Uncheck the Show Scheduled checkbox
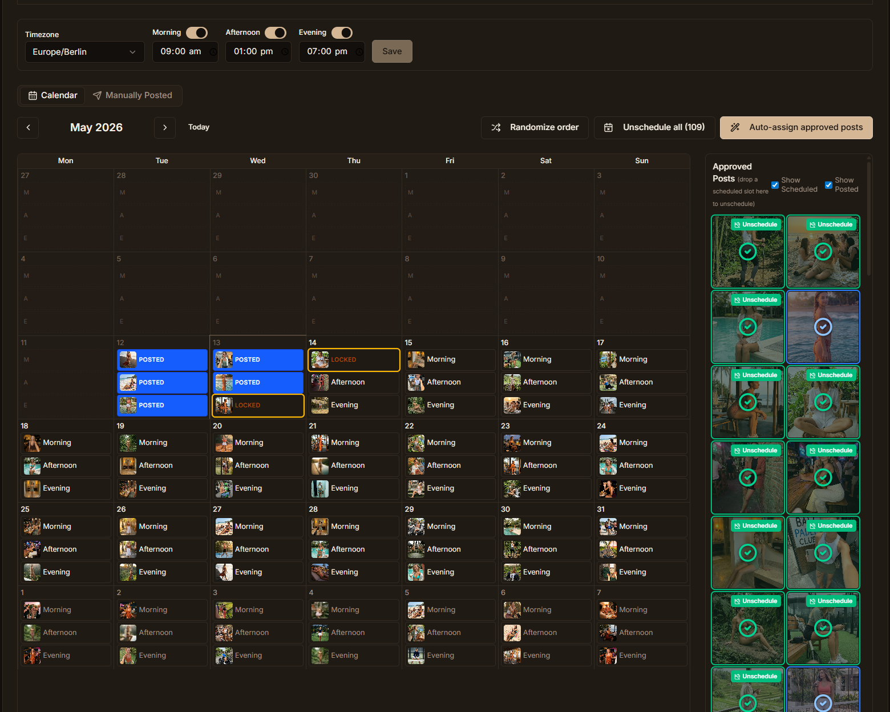The height and width of the screenshot is (712, 890). coord(775,185)
